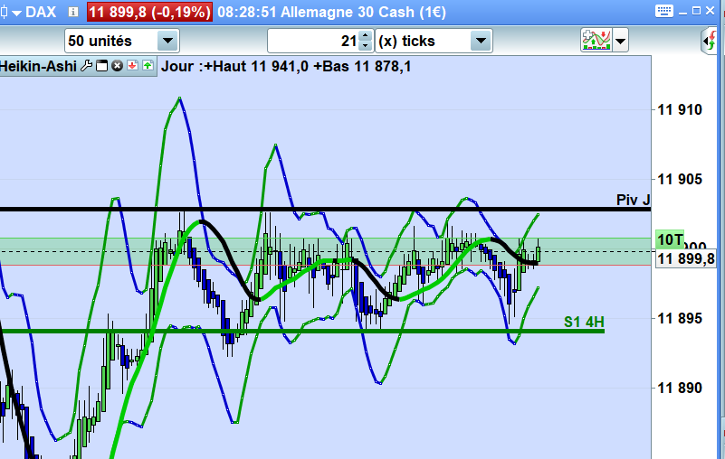Click the red-green arrows icon at the right edge
The image size is (725, 459).
711,41
